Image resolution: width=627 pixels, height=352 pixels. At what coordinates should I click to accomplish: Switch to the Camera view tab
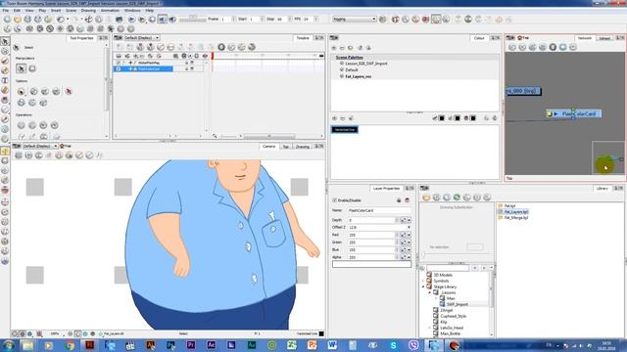pos(269,147)
